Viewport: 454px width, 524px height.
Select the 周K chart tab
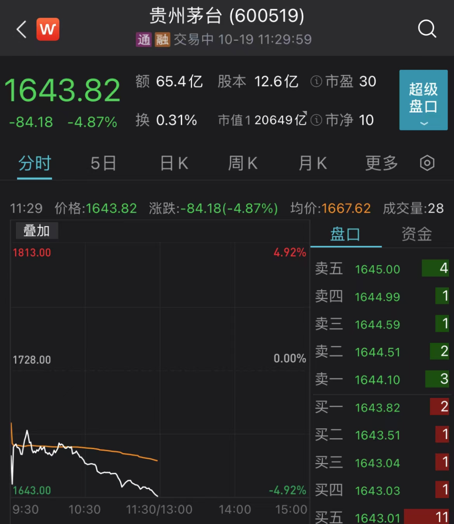tap(243, 163)
